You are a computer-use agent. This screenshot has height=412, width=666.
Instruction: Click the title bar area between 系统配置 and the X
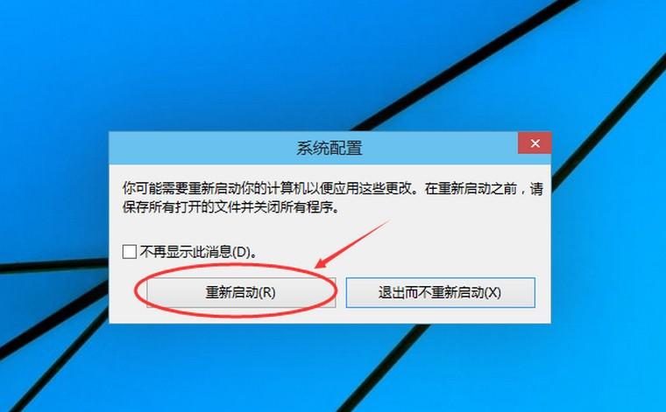click(x=440, y=149)
